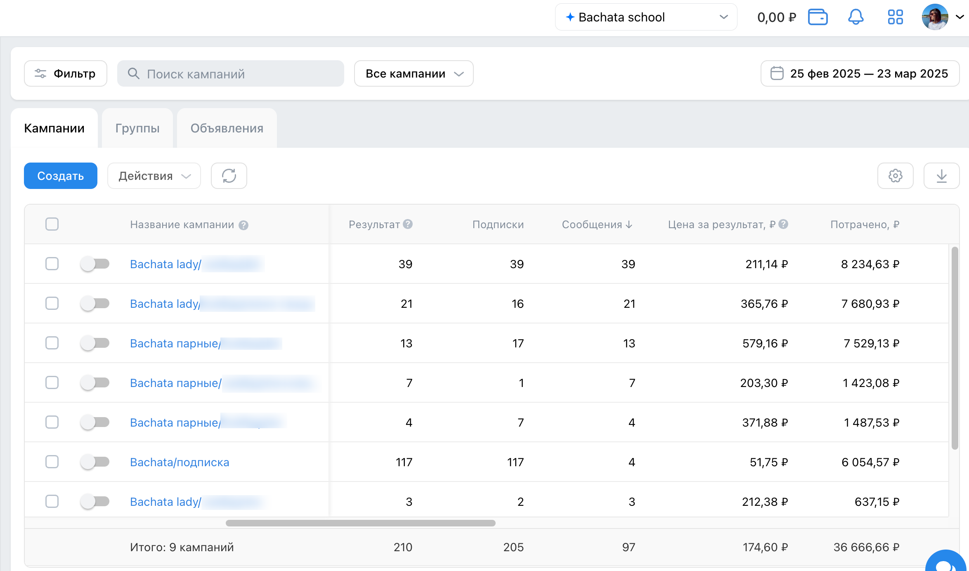Click the help icon next to Результат

click(x=408, y=224)
